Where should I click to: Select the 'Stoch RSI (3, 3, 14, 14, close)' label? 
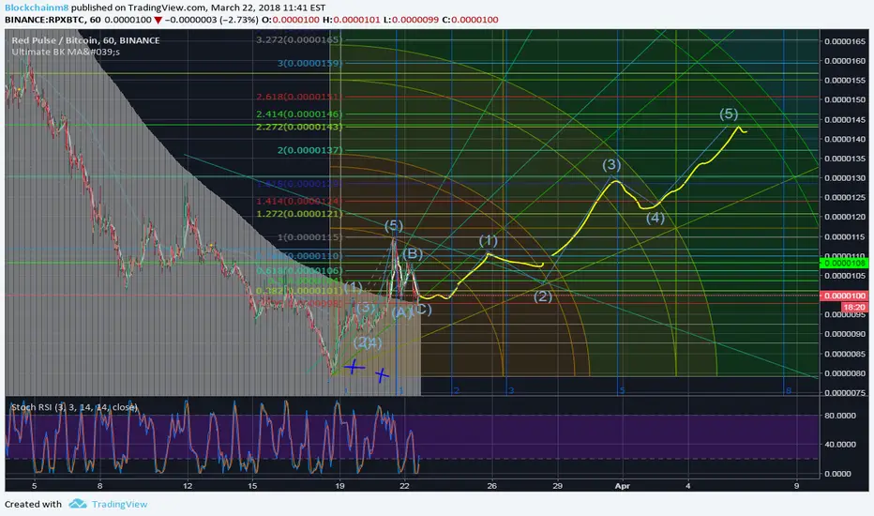(x=74, y=407)
